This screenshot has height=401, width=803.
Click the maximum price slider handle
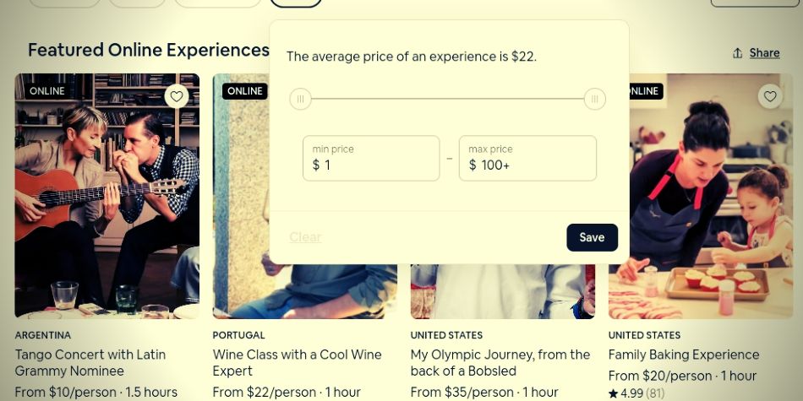[x=595, y=100]
